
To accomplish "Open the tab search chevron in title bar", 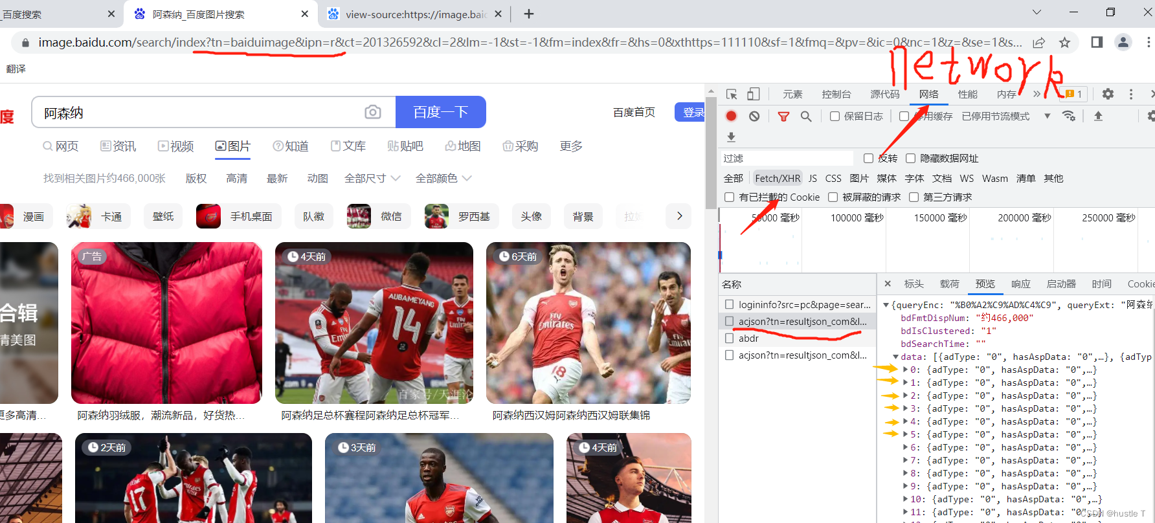I will [1037, 12].
